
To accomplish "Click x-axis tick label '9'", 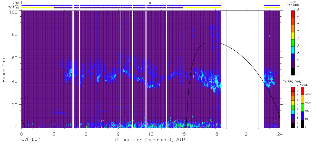I will pyautogui.click(x=118, y=134).
